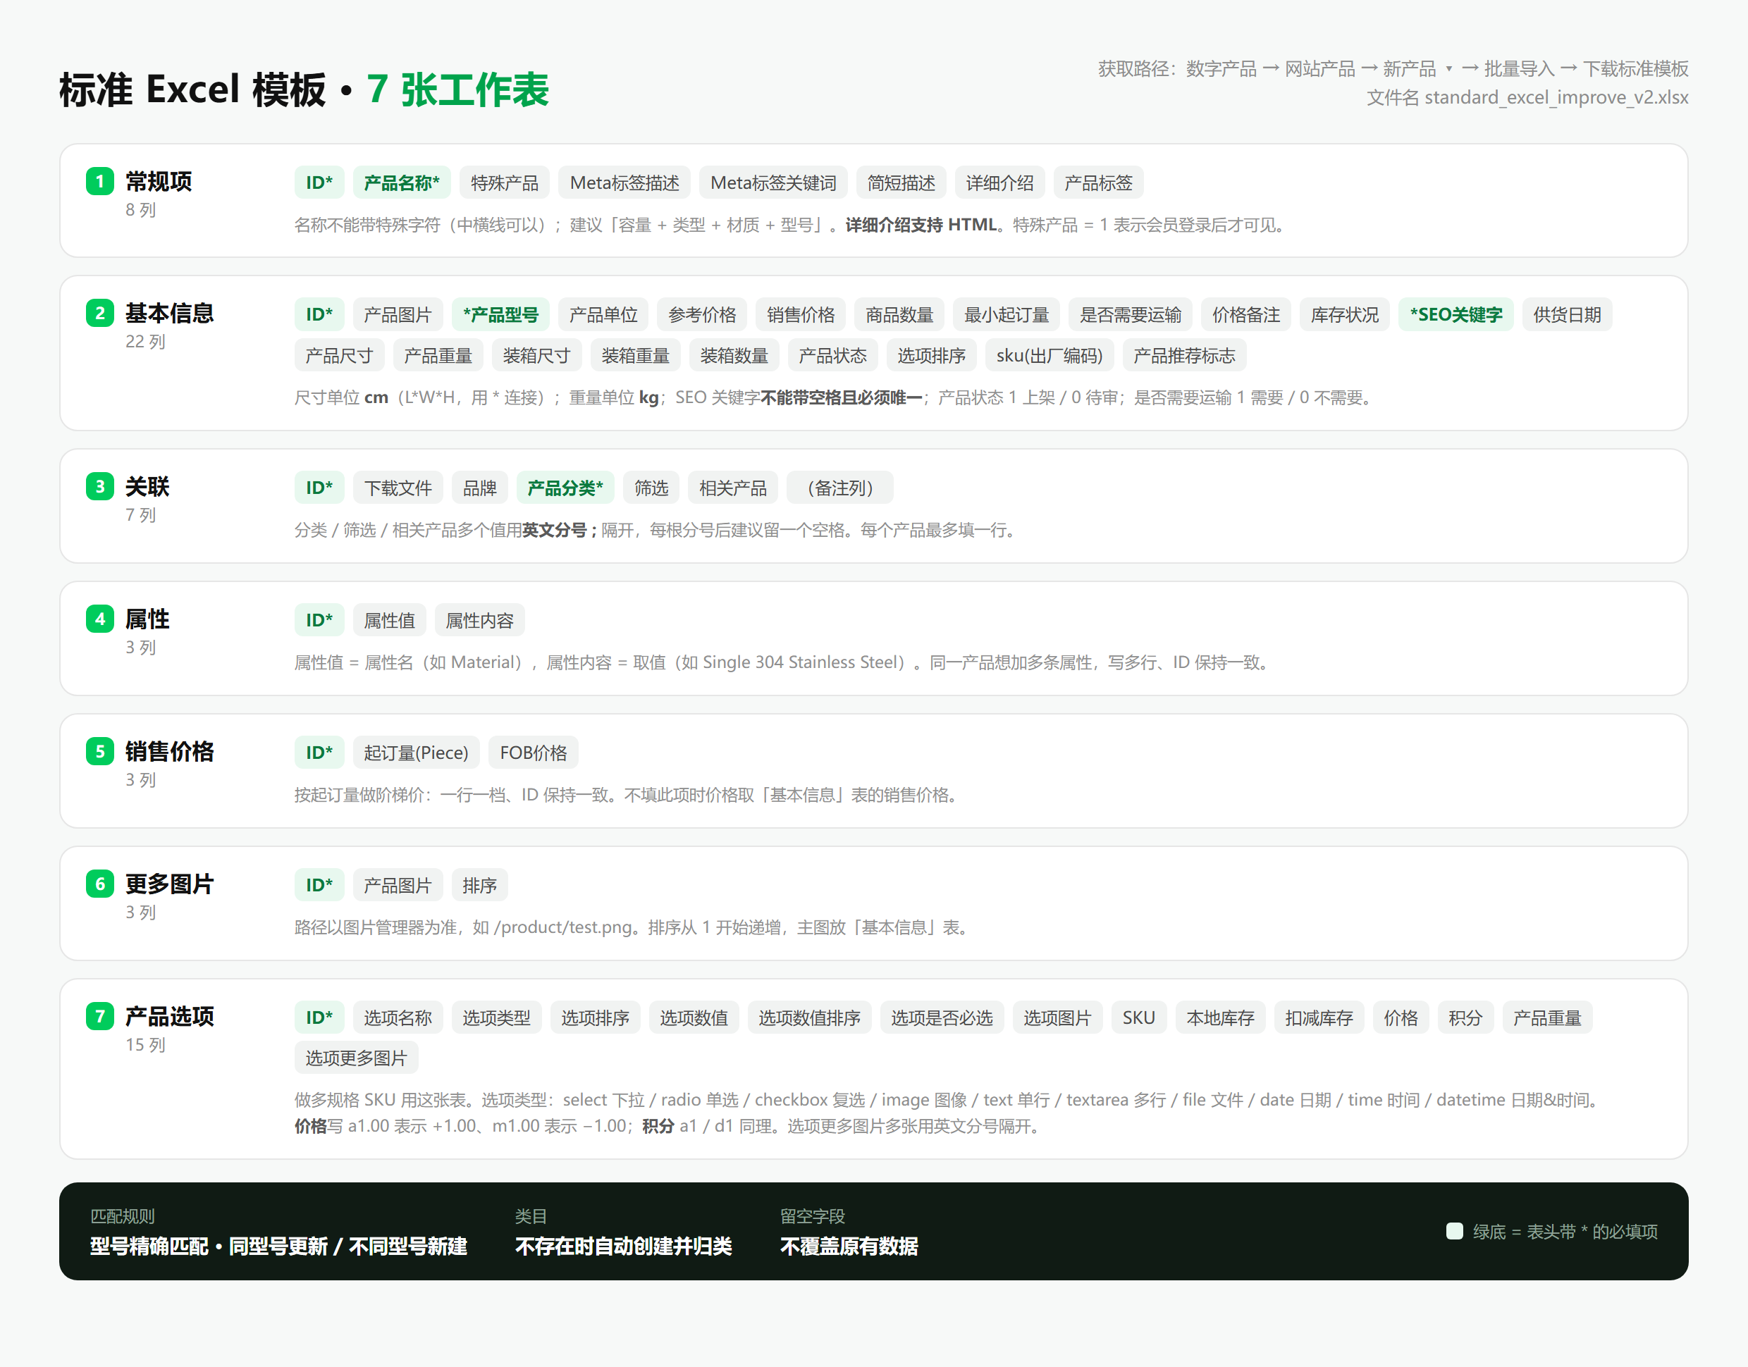Select the 产品名称* tag in 常规项
1748x1367 pixels.
click(x=402, y=183)
